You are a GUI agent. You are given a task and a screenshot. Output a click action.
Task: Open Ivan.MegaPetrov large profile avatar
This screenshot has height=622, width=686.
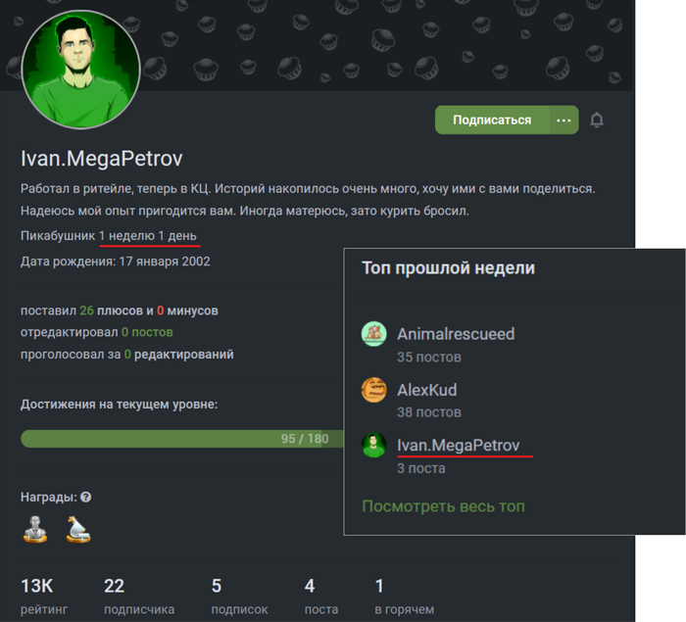point(80,70)
